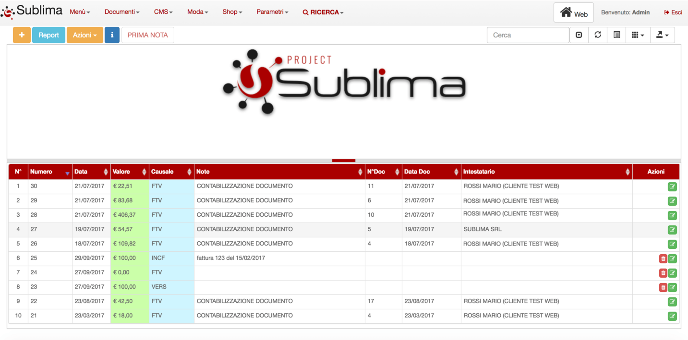The image size is (688, 340).
Task: Open the Parametri menu
Action: [x=272, y=12]
